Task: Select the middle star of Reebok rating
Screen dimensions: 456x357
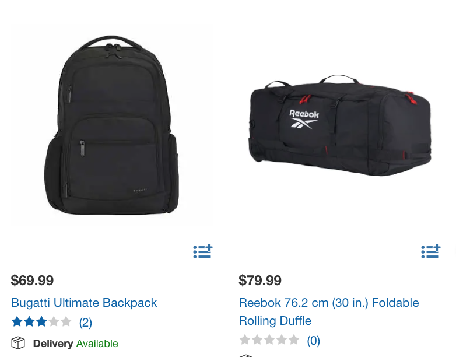Action: tap(269, 340)
